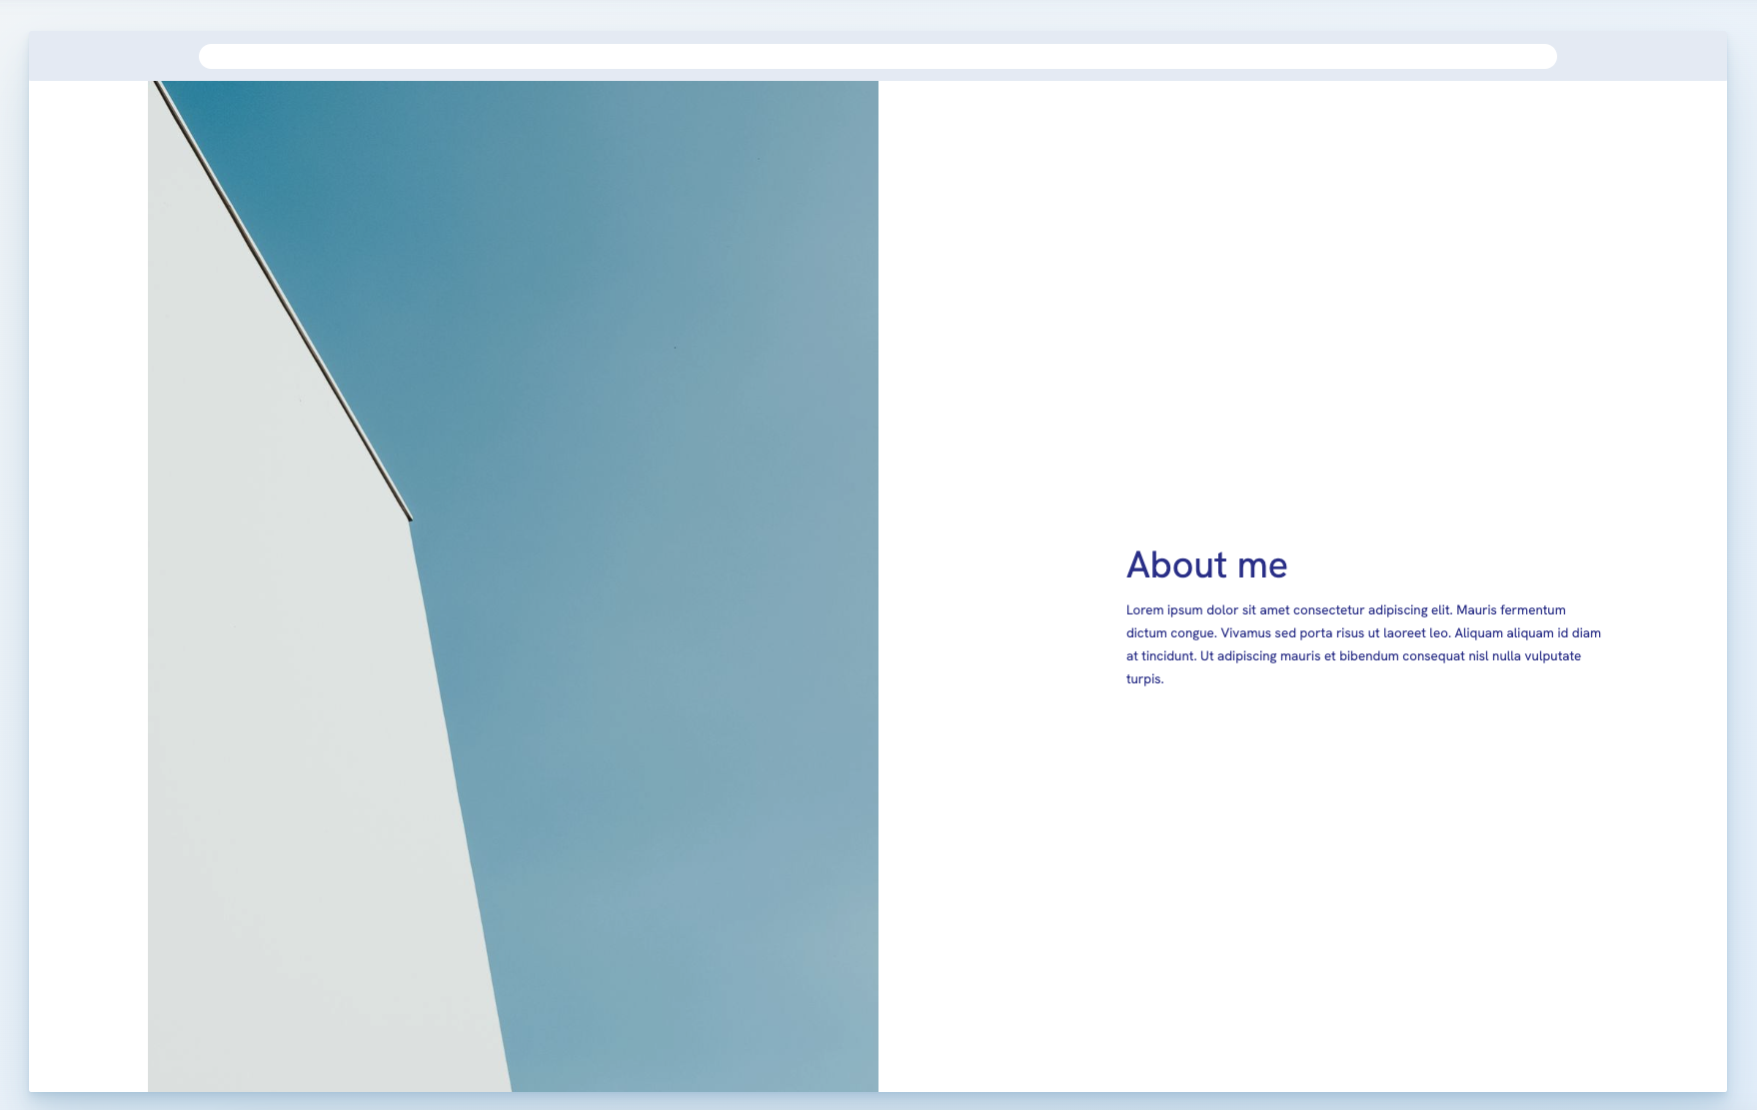Screen dimensions: 1757x1110
Task: Click the empty area below the paragraph
Action: pyautogui.click(x=1349, y=879)
